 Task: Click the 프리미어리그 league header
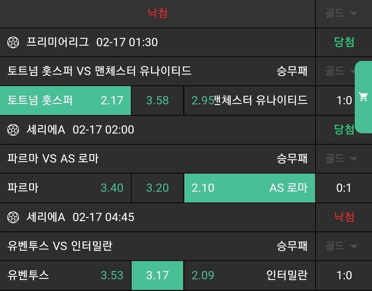(58, 42)
